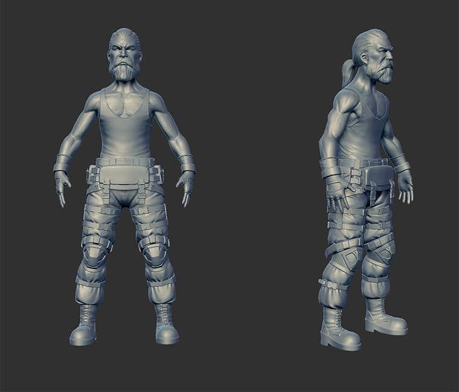459x392 pixels.
Task: Click the front-view character's belt buckle area
Action: coord(124,162)
